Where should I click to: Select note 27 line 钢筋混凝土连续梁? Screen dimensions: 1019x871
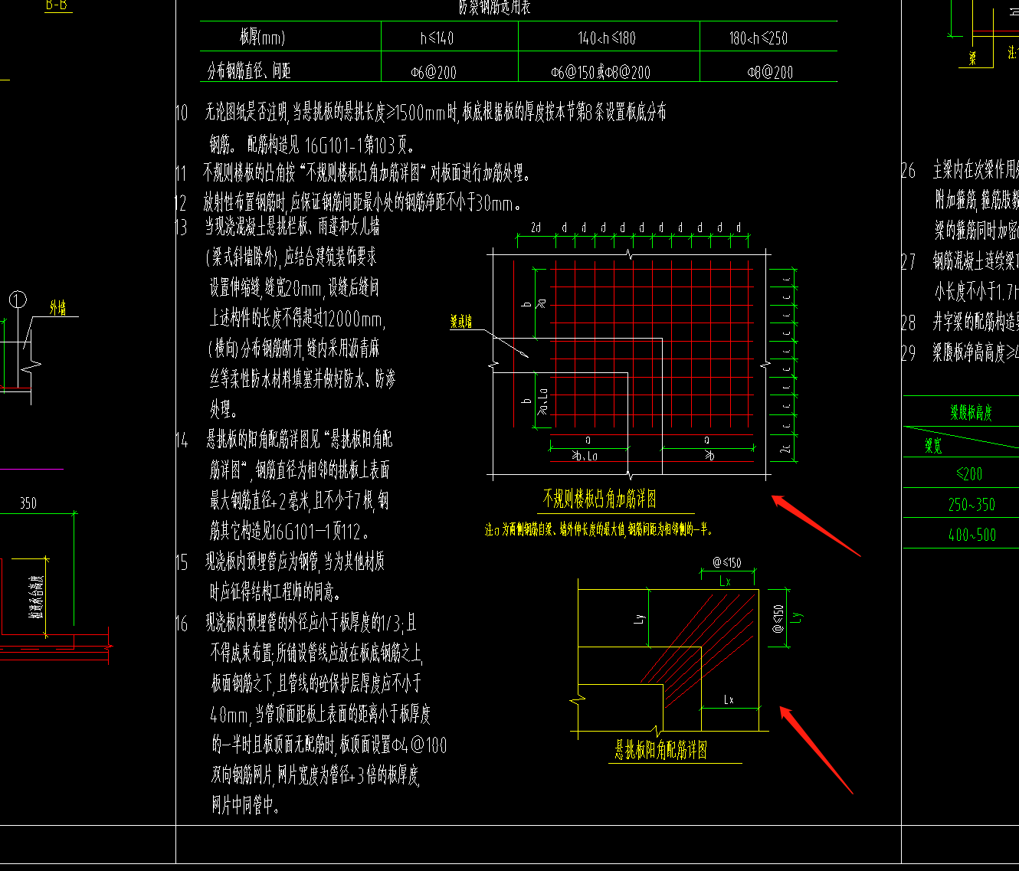tap(975, 261)
